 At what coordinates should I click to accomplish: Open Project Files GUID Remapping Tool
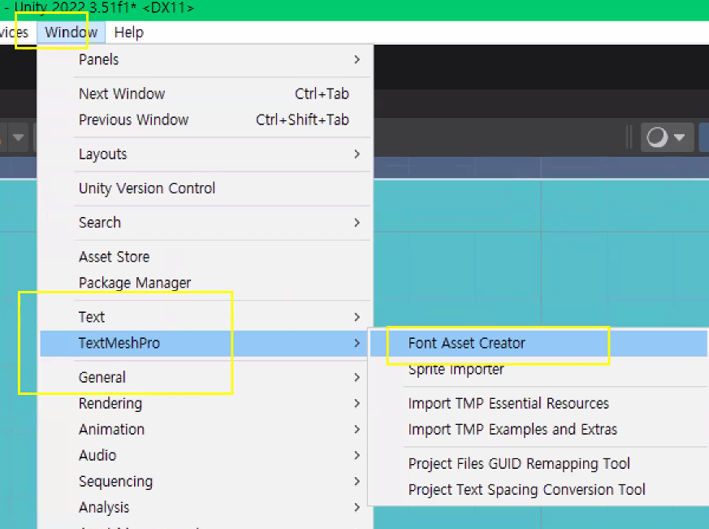[x=538, y=463]
